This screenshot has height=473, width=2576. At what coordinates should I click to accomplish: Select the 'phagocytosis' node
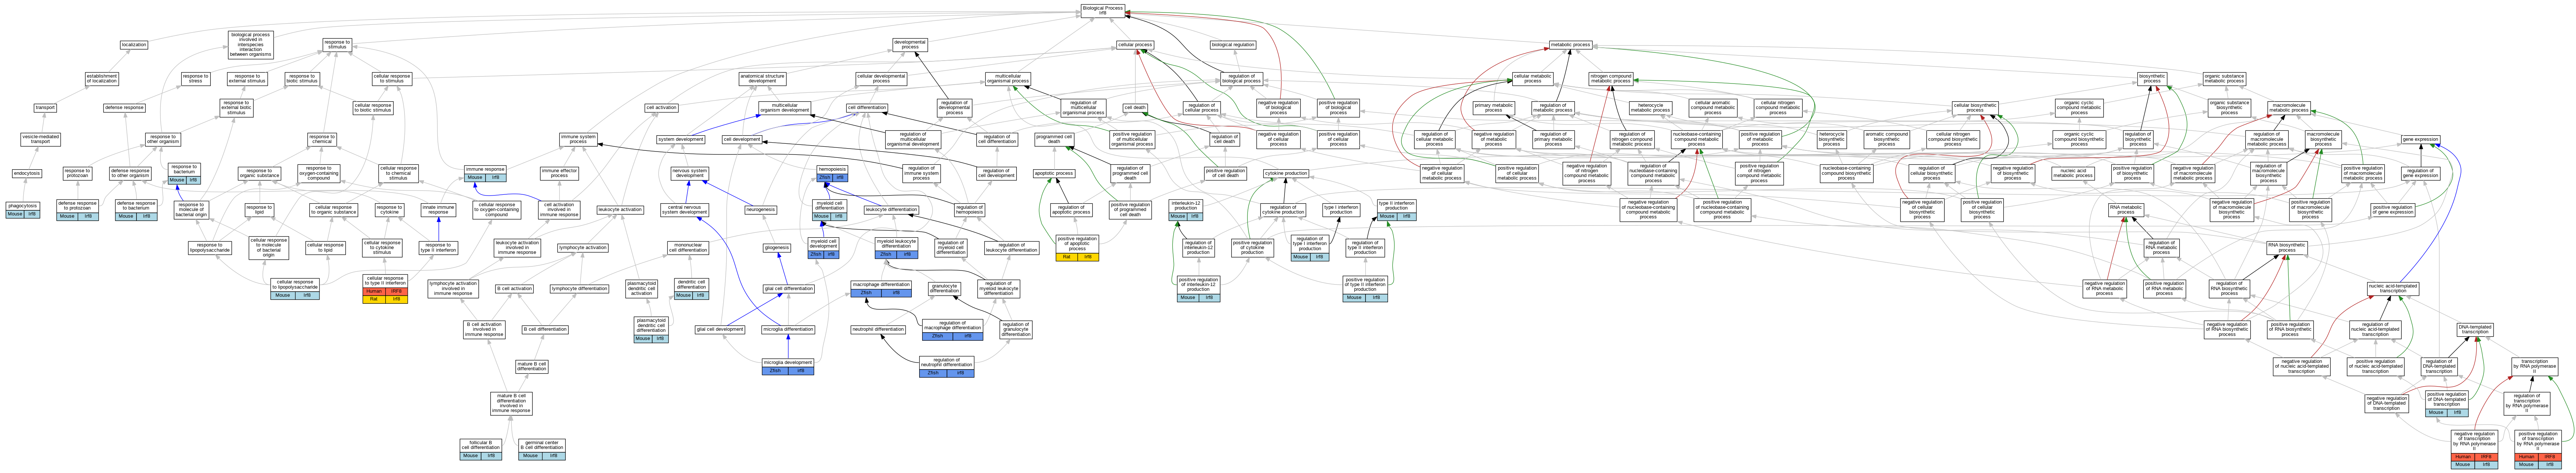pyautogui.click(x=22, y=209)
